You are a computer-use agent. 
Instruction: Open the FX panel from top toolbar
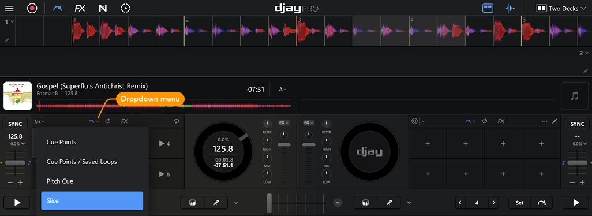(x=80, y=8)
